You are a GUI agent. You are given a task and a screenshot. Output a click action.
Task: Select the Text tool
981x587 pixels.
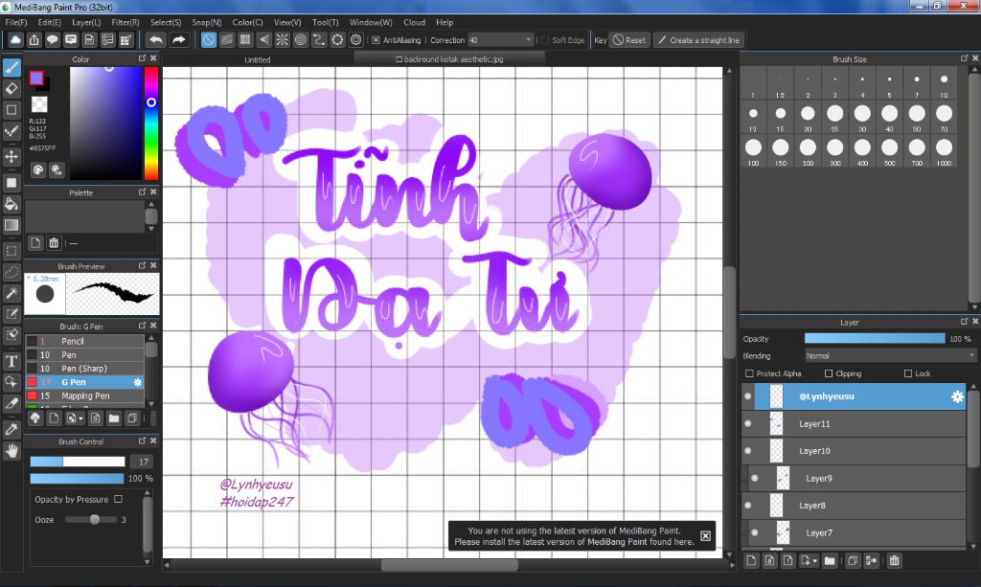pyautogui.click(x=11, y=361)
